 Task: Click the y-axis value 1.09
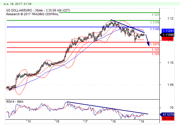(x=170, y=85)
